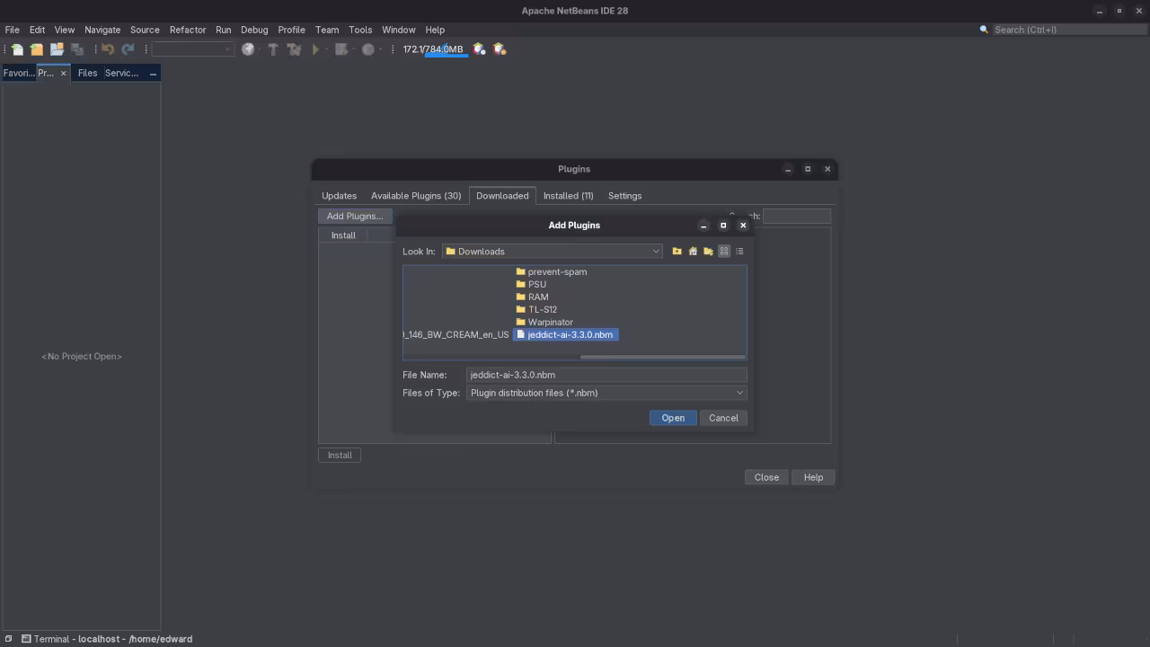1150x647 pixels.
Task: Open the Home directory in the file chooser
Action: click(x=693, y=251)
